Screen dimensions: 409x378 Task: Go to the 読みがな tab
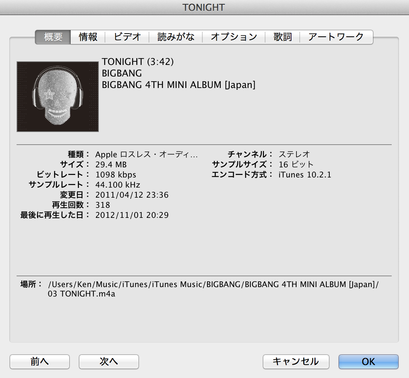pos(176,37)
